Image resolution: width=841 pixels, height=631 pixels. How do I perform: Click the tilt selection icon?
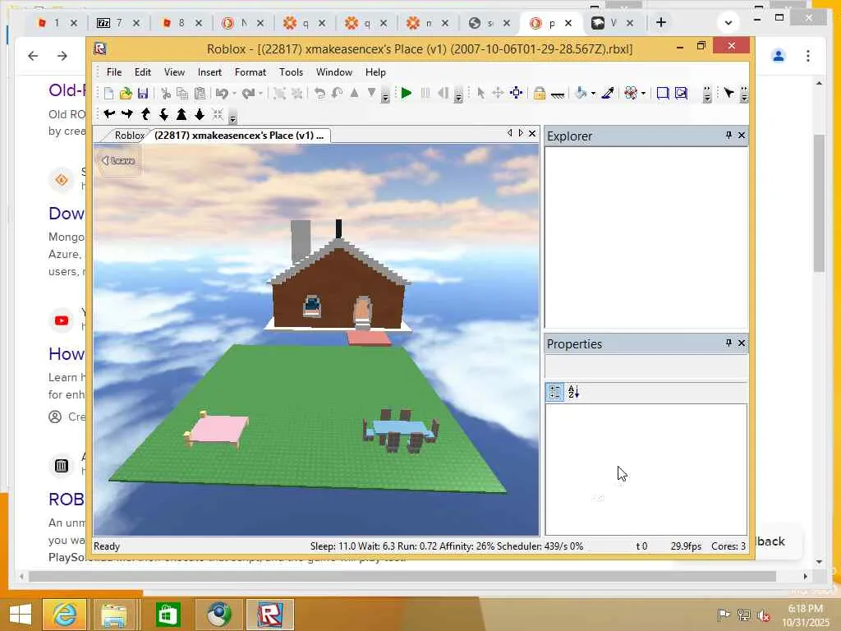[x=337, y=94]
